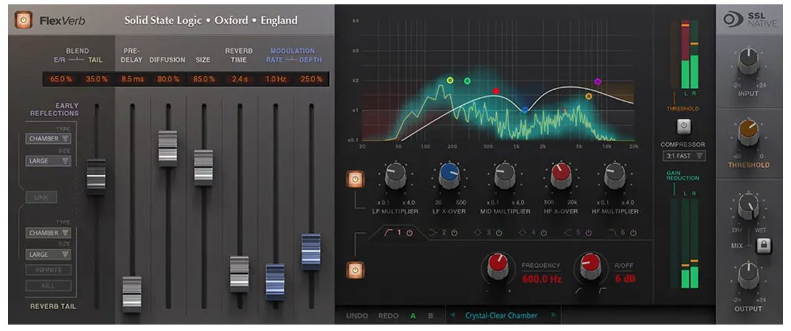
Task: Open Reverb Tail TYPE Chamber dropdown
Action: pyautogui.click(x=48, y=233)
